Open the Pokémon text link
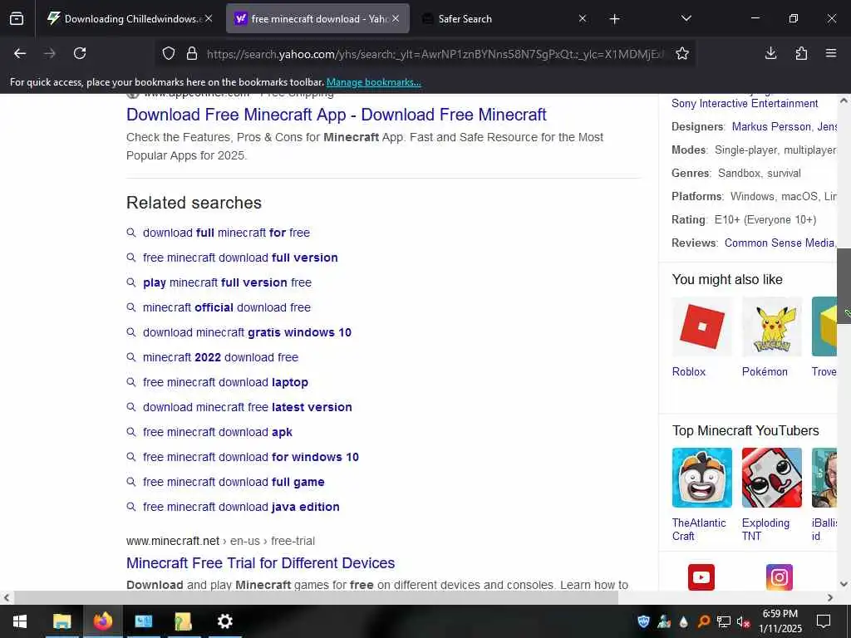This screenshot has height=638, width=851. (x=765, y=372)
